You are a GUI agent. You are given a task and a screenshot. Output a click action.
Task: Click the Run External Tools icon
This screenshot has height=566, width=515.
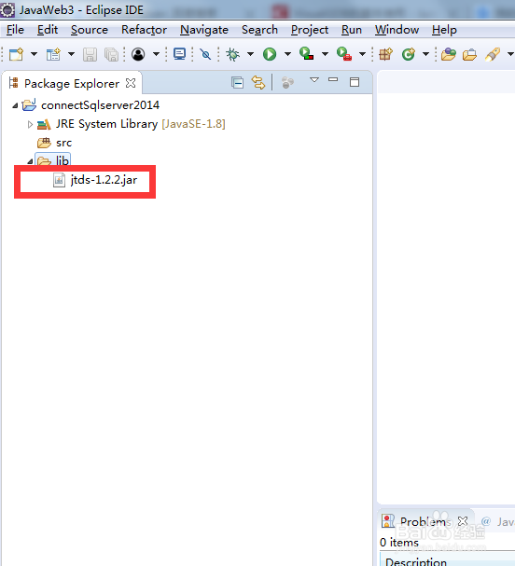coord(344,54)
